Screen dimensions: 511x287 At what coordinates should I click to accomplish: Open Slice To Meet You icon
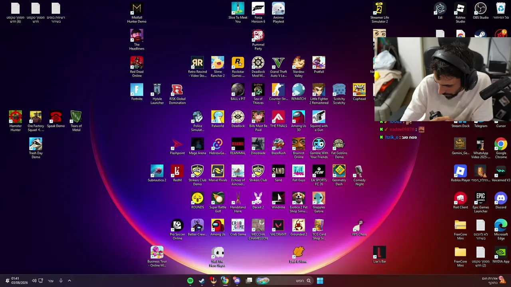point(238,13)
